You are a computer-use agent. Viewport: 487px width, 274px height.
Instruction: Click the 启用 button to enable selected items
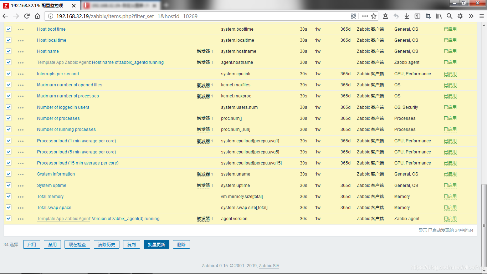tap(32, 244)
